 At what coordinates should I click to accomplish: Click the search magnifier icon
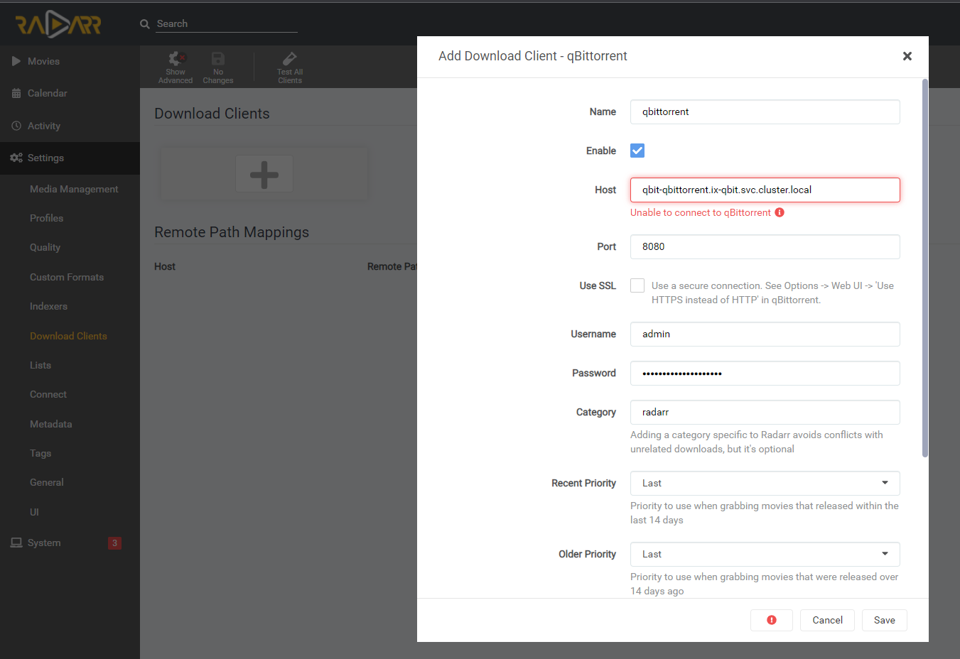[x=145, y=24]
